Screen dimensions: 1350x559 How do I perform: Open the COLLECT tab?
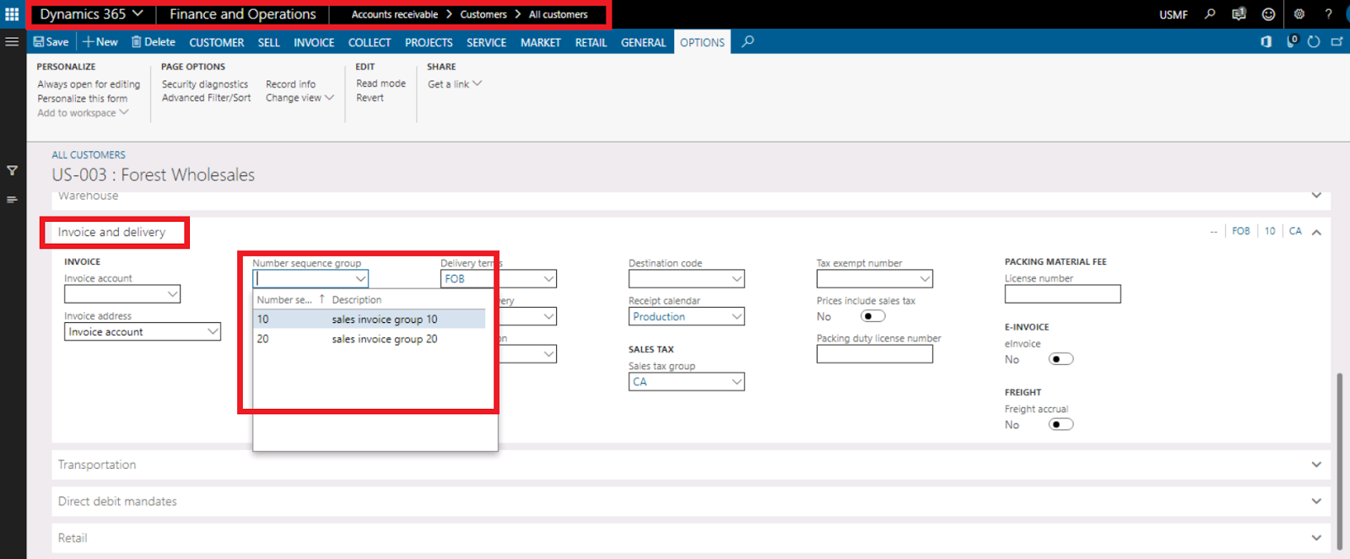point(370,42)
